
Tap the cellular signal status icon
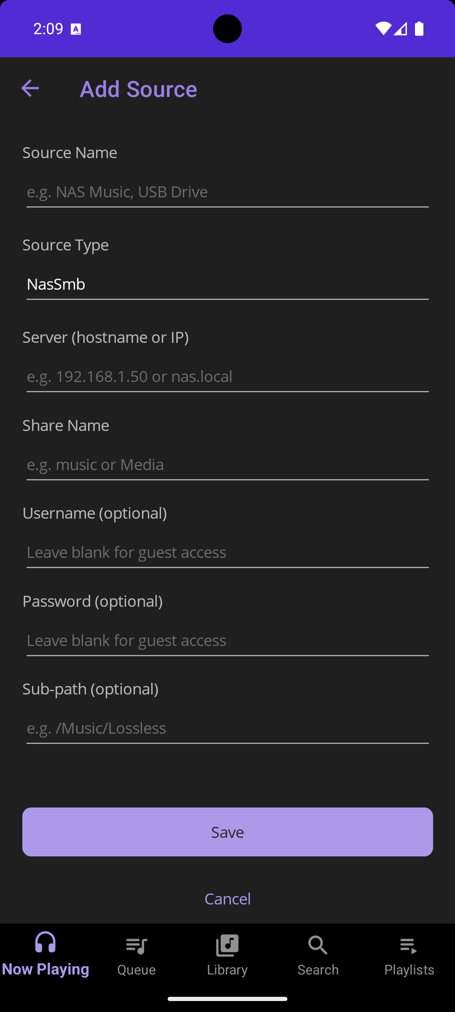[400, 29]
